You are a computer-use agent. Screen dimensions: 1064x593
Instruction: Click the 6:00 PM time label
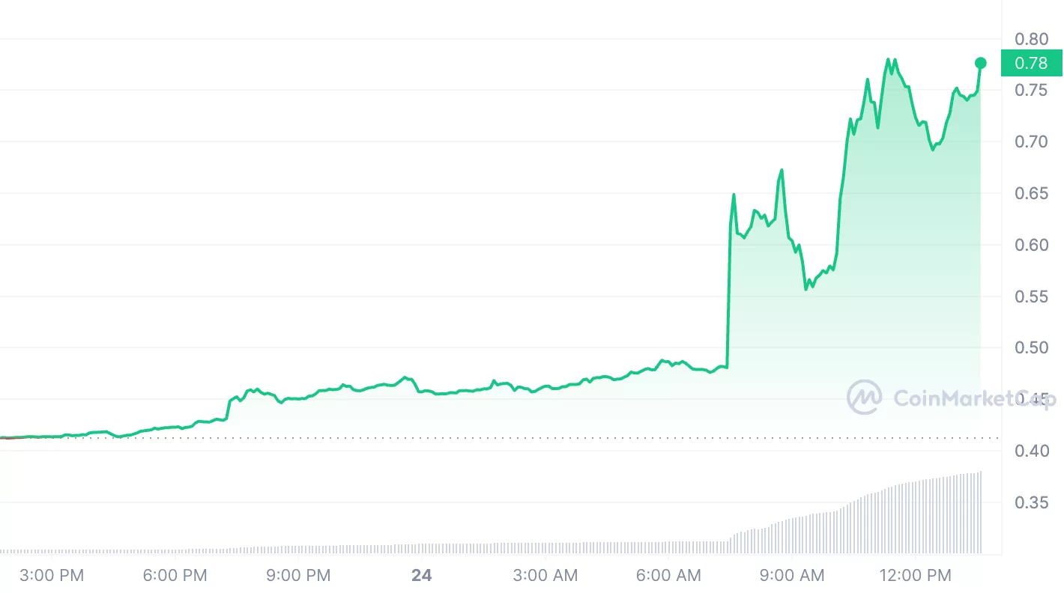(175, 575)
